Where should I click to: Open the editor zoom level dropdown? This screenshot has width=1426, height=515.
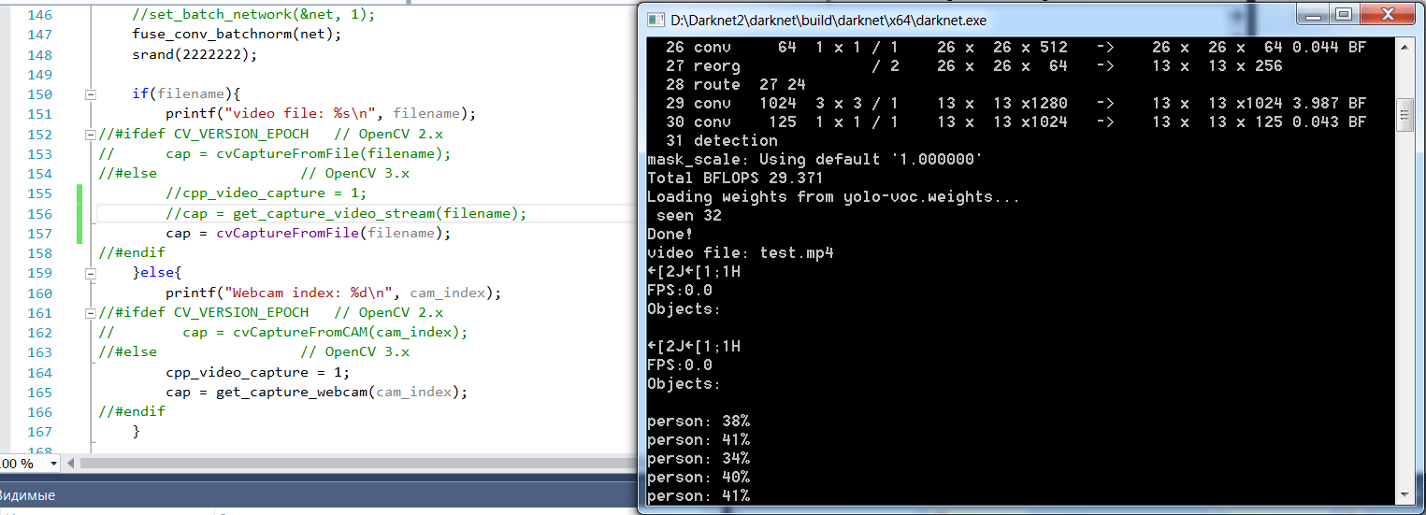[52, 464]
